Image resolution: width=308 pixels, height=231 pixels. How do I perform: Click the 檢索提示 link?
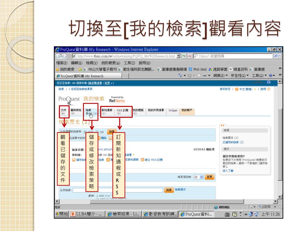click(180, 189)
